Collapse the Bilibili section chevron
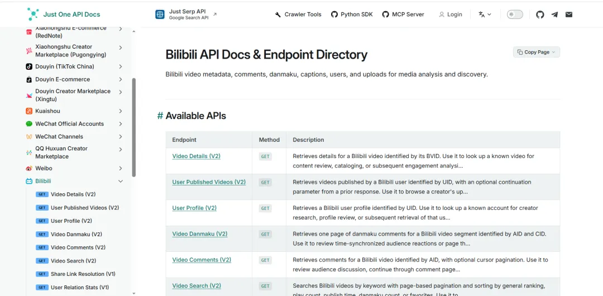 (x=121, y=181)
